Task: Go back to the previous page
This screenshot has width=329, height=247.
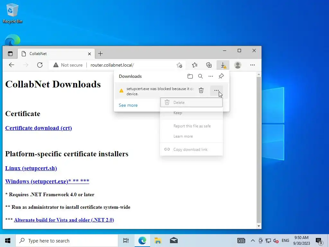Action: pyautogui.click(x=12, y=65)
